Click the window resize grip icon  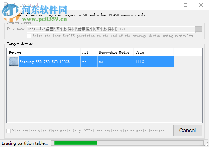point(206,144)
